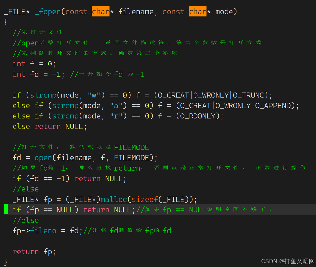This screenshot has width=316, height=267.
Task: Place cursor on the _fopen function name
Action: (x=48, y=11)
